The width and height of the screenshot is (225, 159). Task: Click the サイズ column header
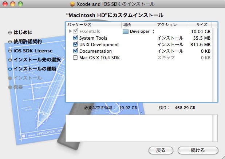coord(201,25)
